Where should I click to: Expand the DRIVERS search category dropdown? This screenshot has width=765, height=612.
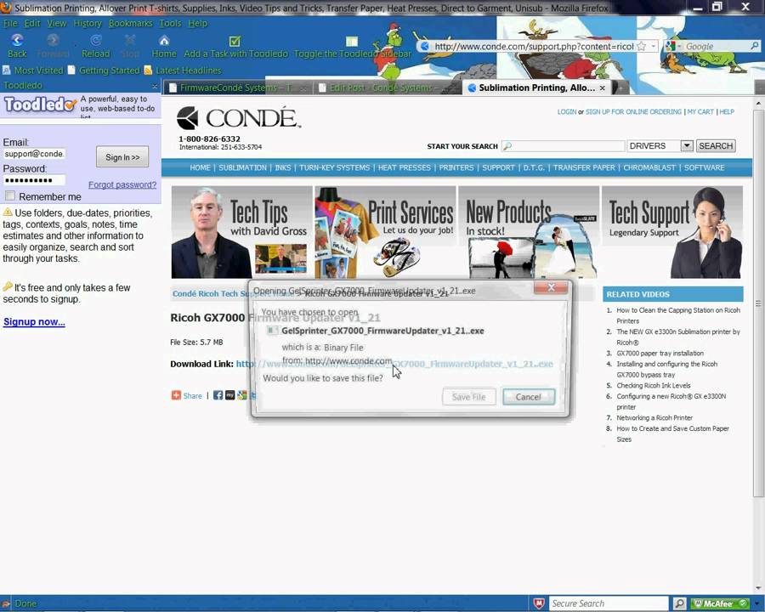coord(687,145)
